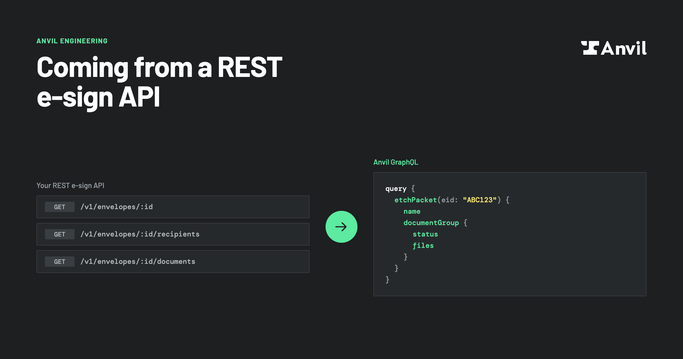683x359 pixels.
Task: Click the "eid:" argument in the query
Action: 450,200
